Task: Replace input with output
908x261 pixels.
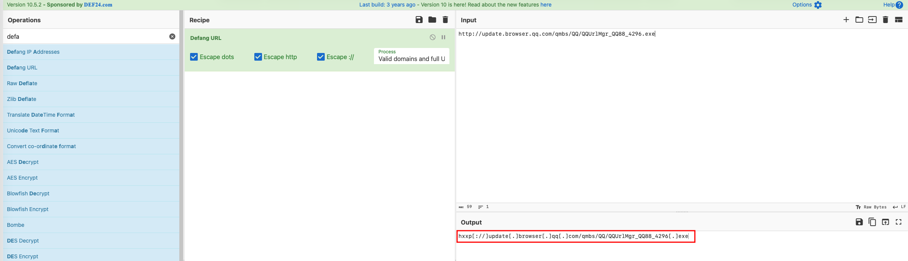Action: click(885, 222)
